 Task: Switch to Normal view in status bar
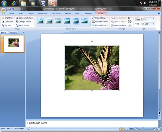tap(121, 129)
